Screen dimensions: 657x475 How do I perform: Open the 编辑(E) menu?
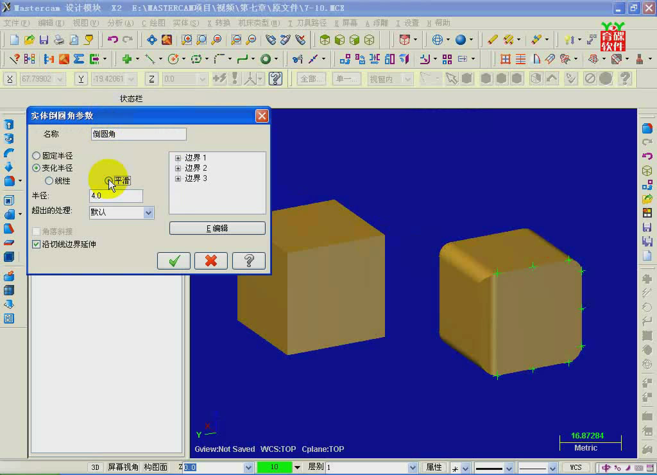click(51, 23)
